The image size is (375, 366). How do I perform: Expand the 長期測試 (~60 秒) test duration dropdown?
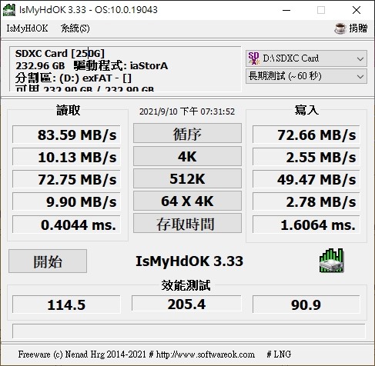tap(306, 76)
